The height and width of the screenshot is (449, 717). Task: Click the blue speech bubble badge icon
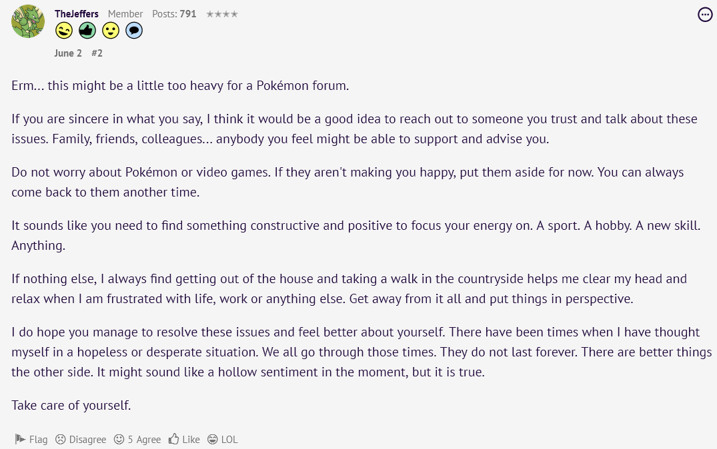[x=134, y=31]
